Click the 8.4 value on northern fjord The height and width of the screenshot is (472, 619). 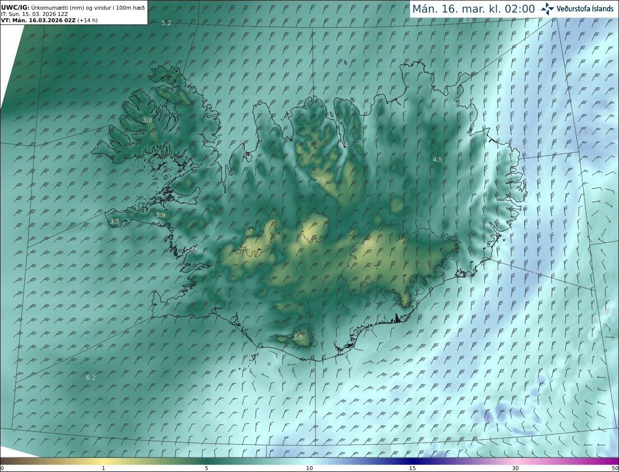[343, 145]
